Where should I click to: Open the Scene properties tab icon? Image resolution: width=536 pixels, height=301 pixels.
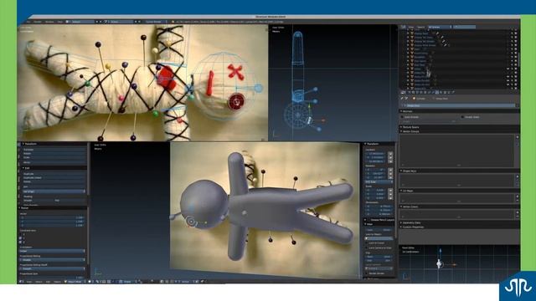[x=417, y=92]
